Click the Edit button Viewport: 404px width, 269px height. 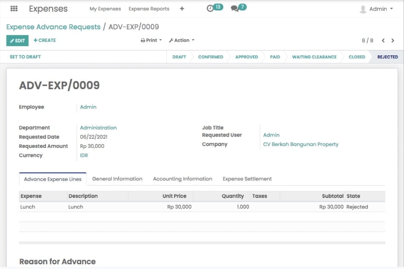[x=17, y=41]
